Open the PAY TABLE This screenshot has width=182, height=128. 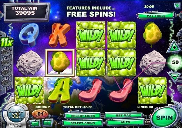click(x=156, y=16)
